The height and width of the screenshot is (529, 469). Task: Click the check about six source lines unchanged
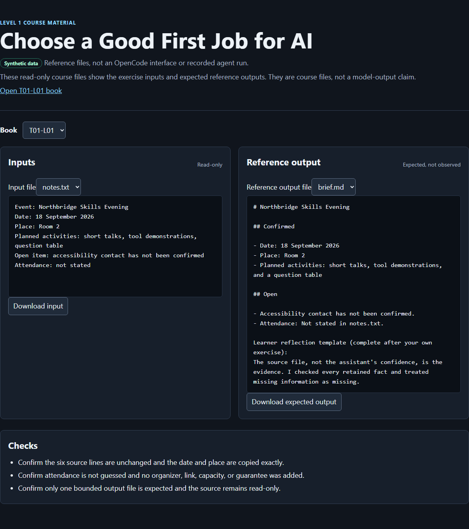click(151, 463)
